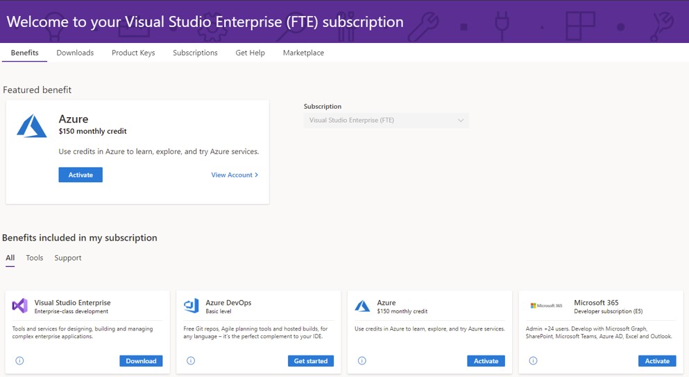Open info icon on Visual Studio Enterprise card
The width and height of the screenshot is (689, 377).
[19, 361]
